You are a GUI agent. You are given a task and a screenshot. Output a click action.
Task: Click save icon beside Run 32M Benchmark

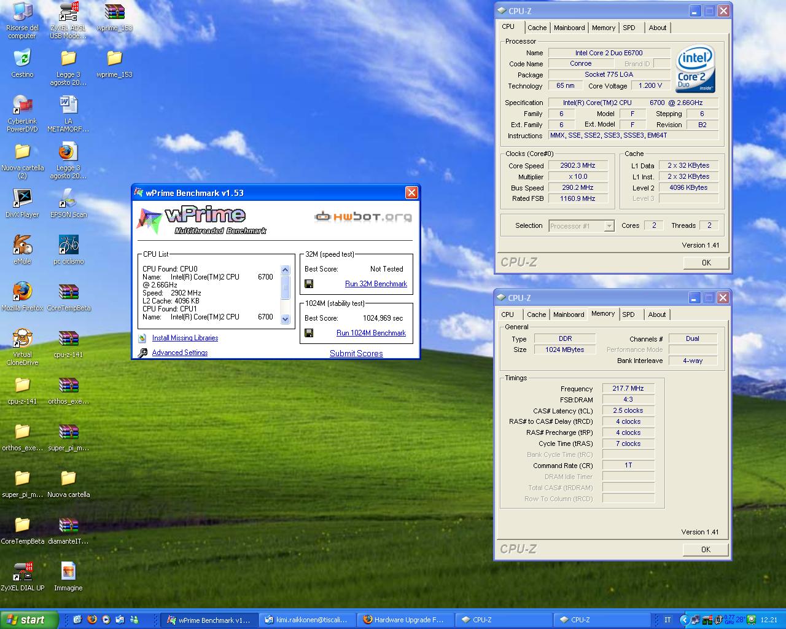(x=309, y=284)
